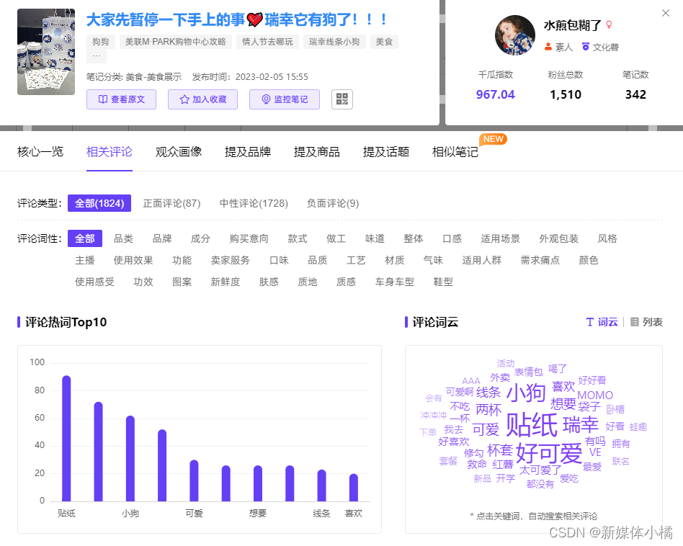
Task: Select the 外观包装 word-type filter
Action: (x=559, y=238)
